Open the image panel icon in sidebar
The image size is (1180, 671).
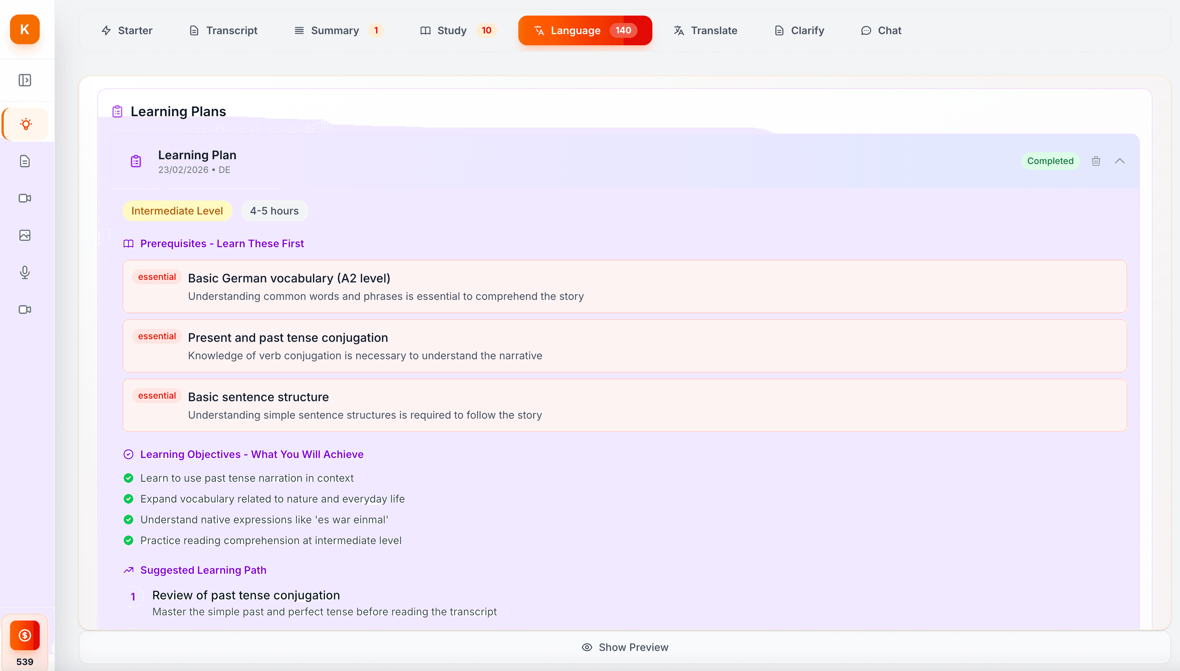(x=25, y=235)
